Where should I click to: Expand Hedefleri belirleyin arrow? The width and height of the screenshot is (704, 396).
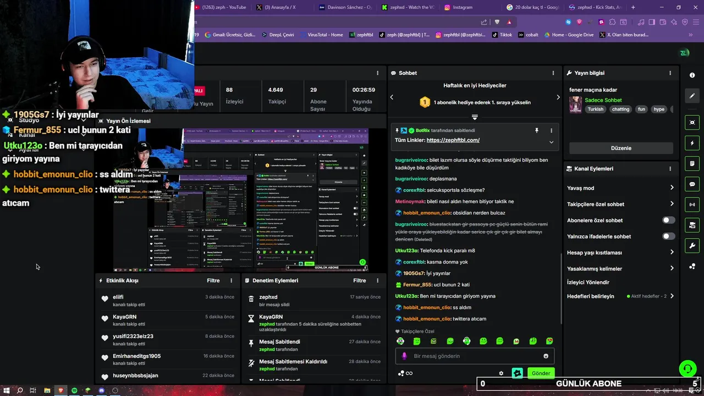pyautogui.click(x=672, y=296)
